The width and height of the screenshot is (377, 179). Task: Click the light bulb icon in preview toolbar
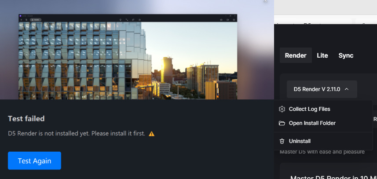pos(121,20)
